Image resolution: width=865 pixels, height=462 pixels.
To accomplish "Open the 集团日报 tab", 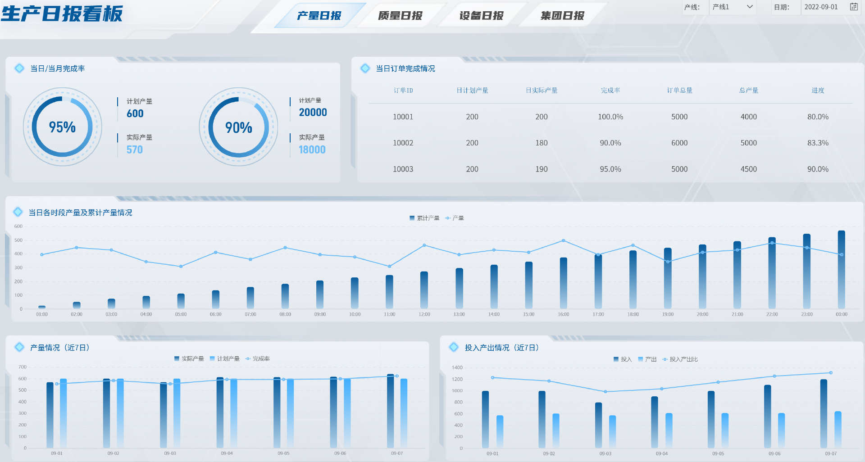I will point(562,15).
